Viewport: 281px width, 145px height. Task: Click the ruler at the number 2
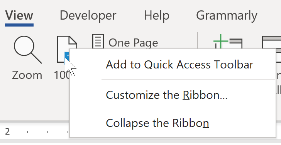point(7,132)
